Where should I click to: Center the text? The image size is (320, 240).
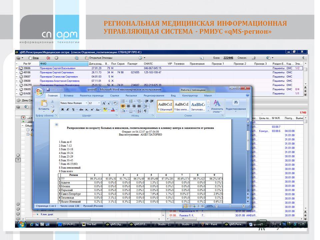pos(128,106)
